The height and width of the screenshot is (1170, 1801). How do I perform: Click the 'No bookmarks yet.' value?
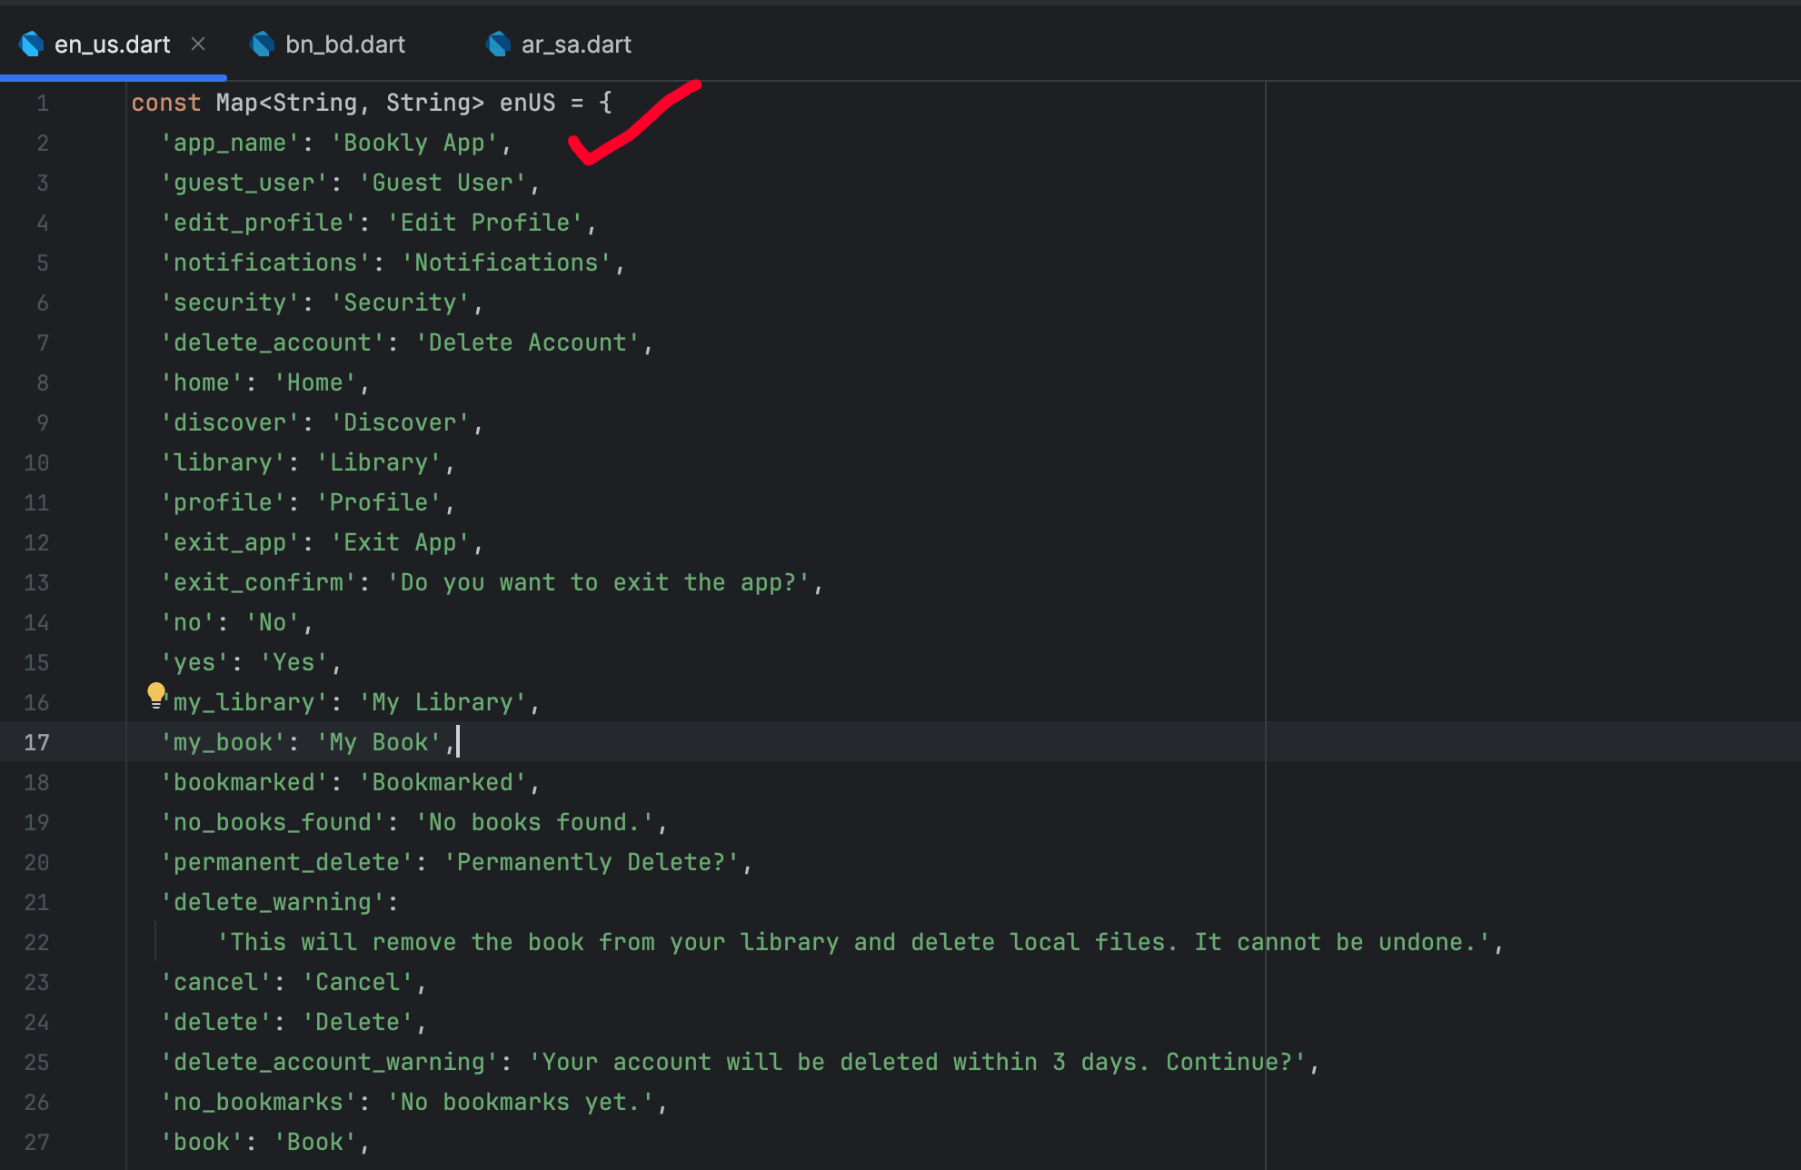521,1102
